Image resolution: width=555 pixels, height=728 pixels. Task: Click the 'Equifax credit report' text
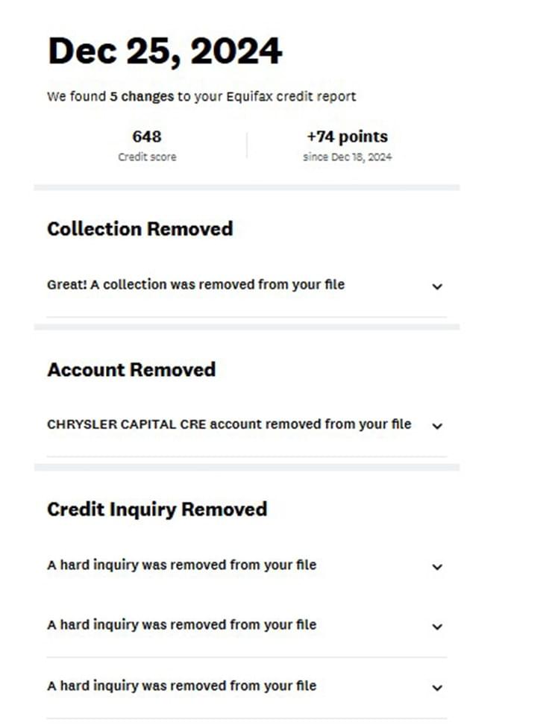pos(291,96)
